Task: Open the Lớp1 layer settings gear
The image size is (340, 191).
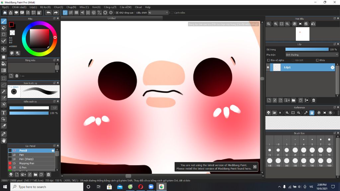Action: [332, 68]
